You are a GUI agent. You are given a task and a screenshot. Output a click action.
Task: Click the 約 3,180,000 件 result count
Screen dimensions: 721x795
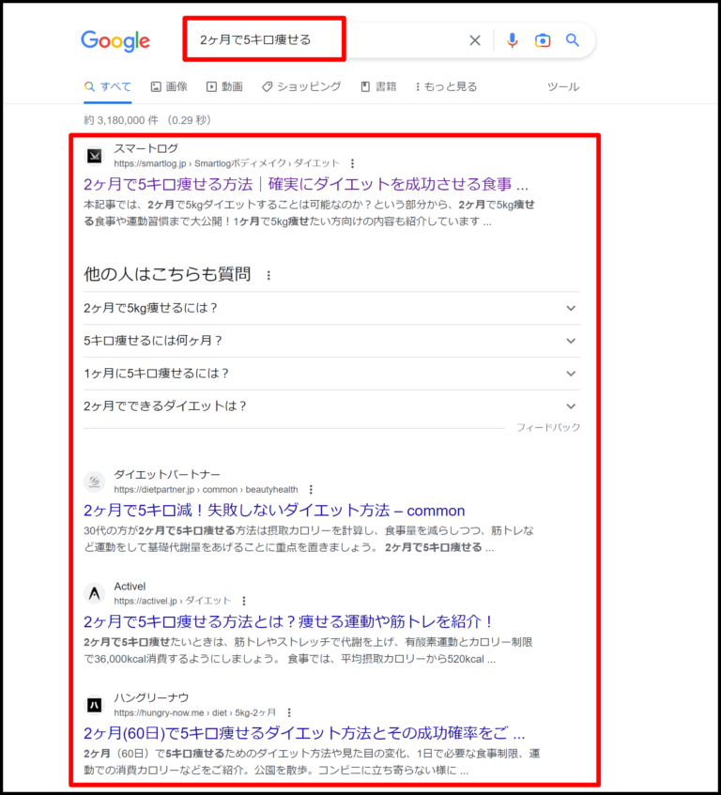coord(121,120)
